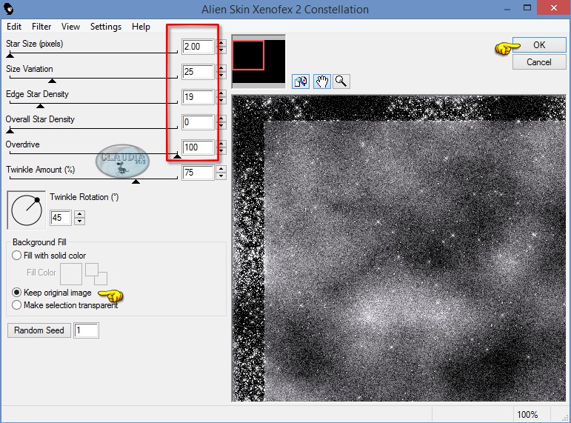The image size is (571, 423).
Task: Increase Twinkle Rotation spinner
Action: (80, 214)
